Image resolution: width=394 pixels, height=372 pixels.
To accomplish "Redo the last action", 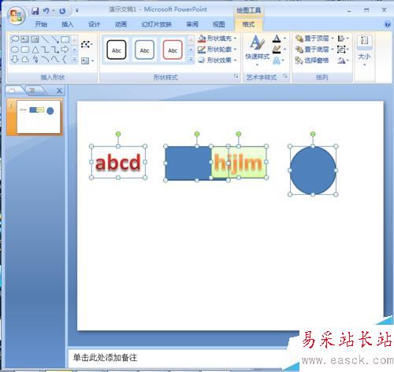I will [62, 11].
